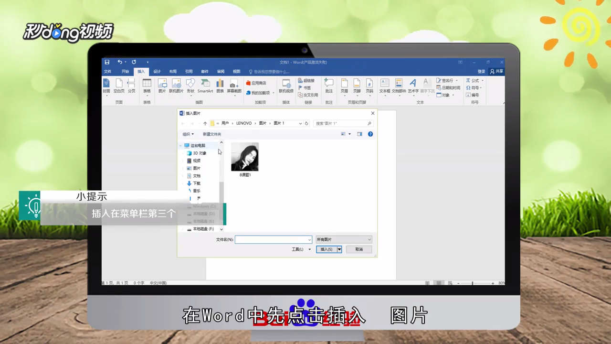Viewport: 611px width, 344px height.
Task: Switch to the 设计 Design tab
Action: pyautogui.click(x=157, y=72)
